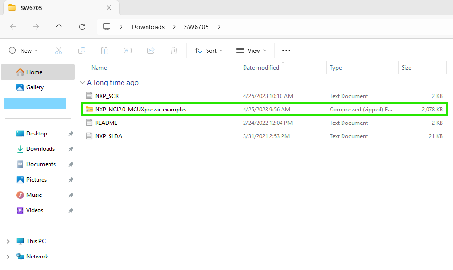The height and width of the screenshot is (270, 453).
Task: Click the Forward navigation arrow
Action: pyautogui.click(x=36, y=27)
